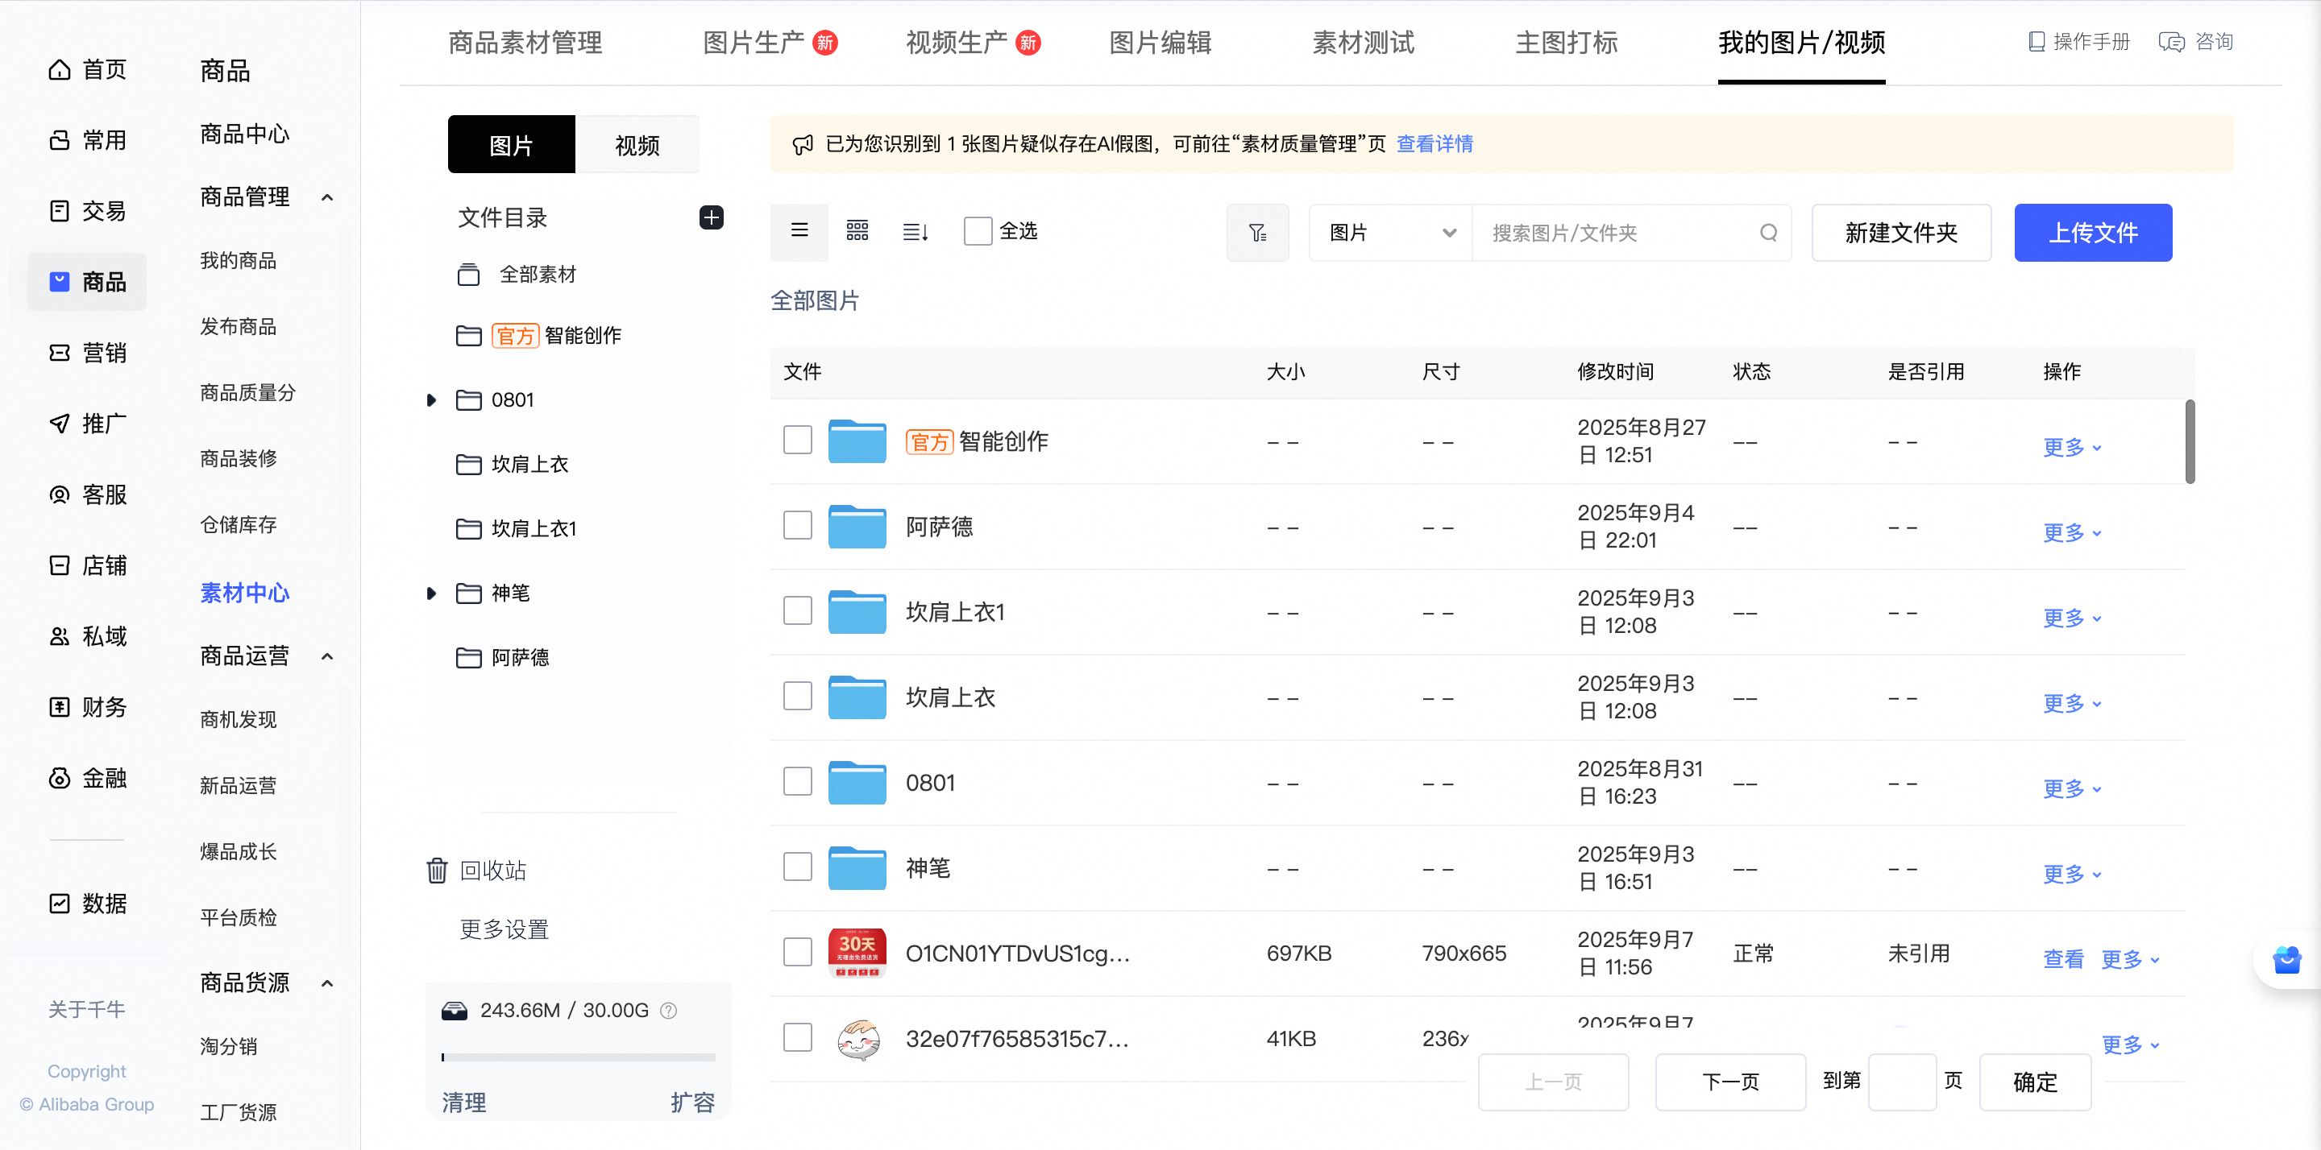The image size is (2321, 1150).
Task: Check the 坎肩上衣1 folder row checkbox
Action: [797, 610]
